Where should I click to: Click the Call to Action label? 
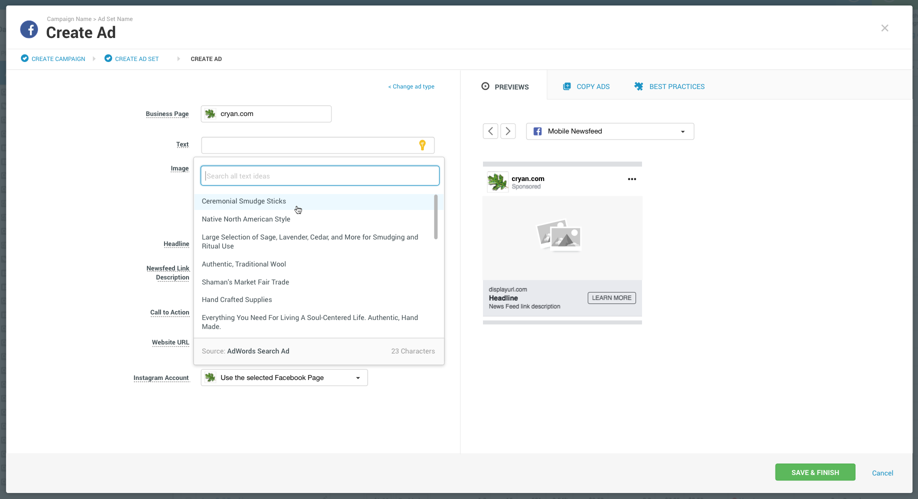[x=169, y=312]
